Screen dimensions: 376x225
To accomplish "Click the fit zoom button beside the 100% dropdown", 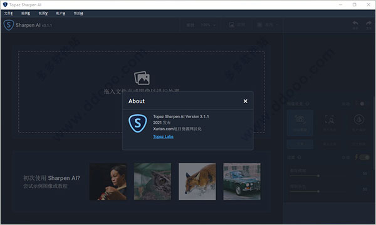I will click(x=191, y=25).
